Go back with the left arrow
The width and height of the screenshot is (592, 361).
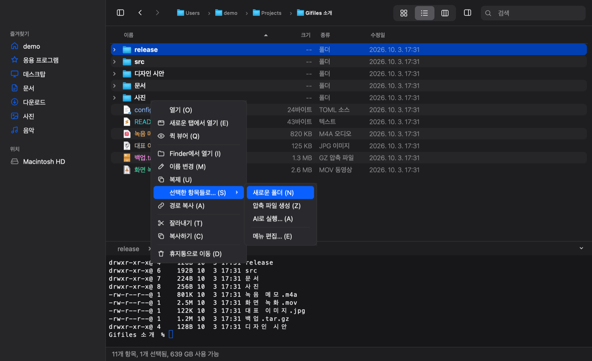tap(140, 13)
